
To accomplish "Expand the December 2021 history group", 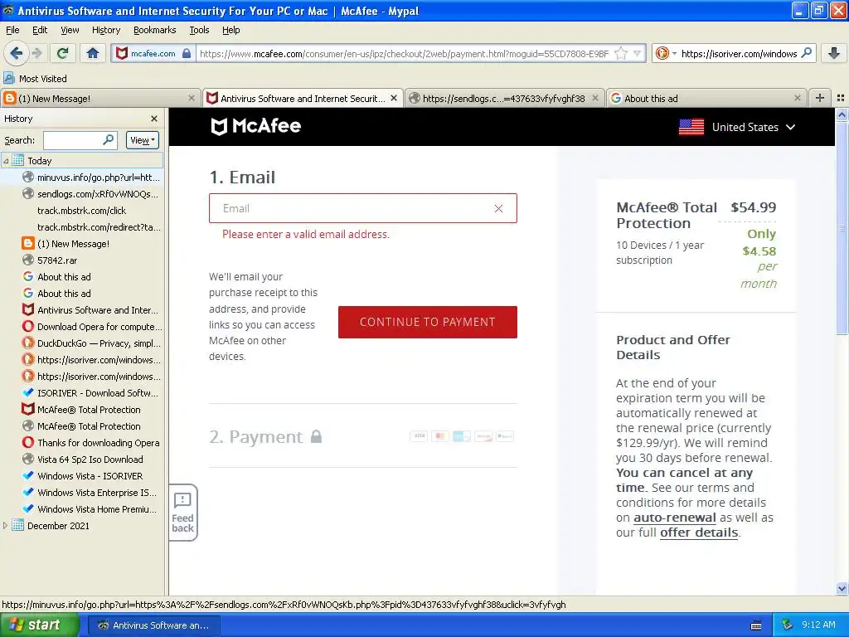I will click(6, 525).
